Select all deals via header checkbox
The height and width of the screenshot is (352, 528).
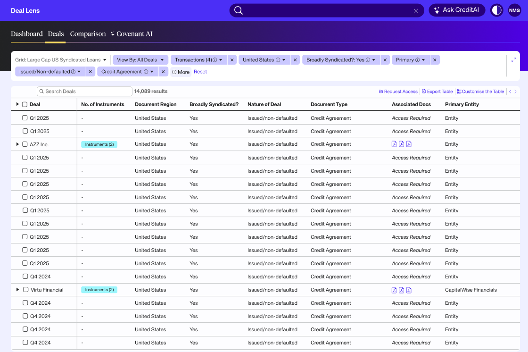25,104
